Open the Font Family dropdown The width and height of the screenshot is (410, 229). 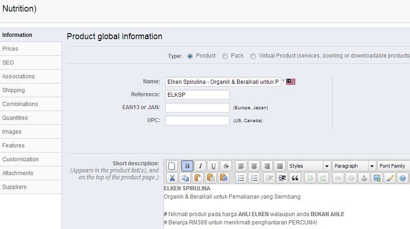point(394,166)
